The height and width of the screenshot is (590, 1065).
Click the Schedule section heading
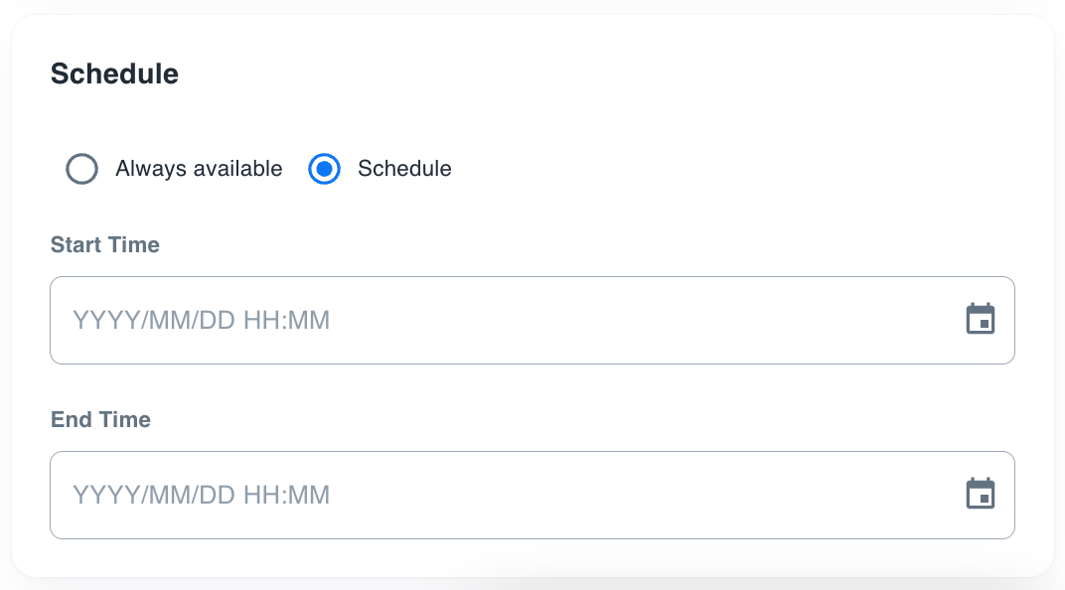click(x=114, y=74)
